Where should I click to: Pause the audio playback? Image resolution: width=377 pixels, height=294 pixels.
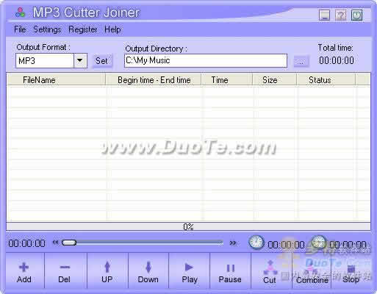pyautogui.click(x=230, y=271)
